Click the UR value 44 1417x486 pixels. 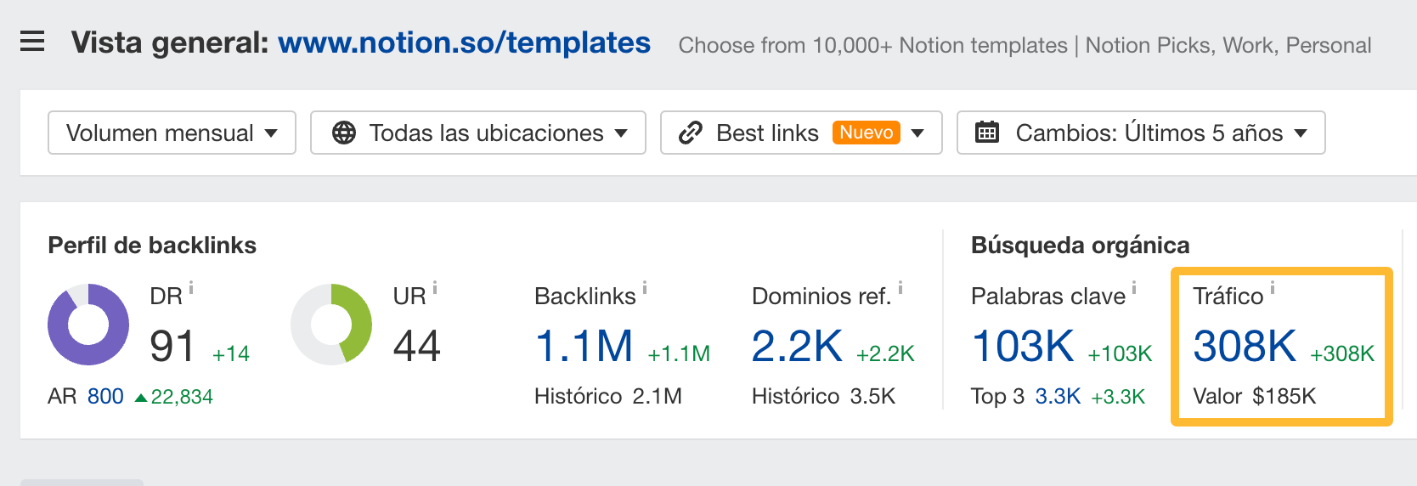(417, 347)
